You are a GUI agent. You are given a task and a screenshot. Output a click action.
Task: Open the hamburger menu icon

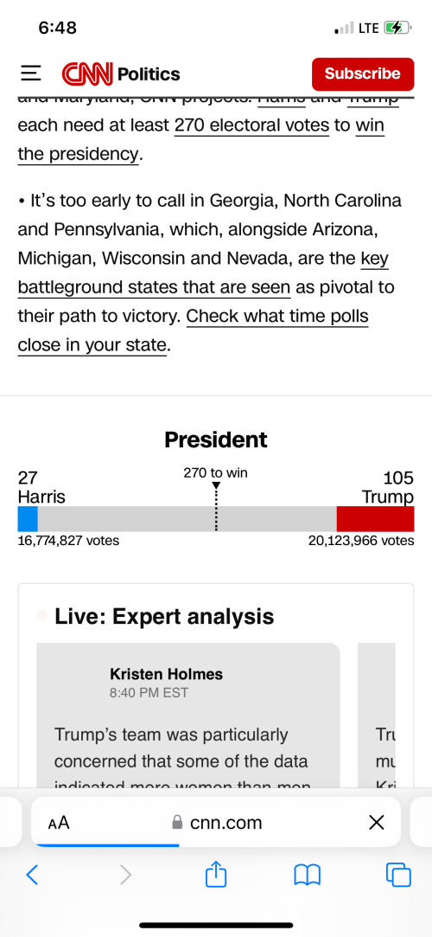tap(30, 74)
